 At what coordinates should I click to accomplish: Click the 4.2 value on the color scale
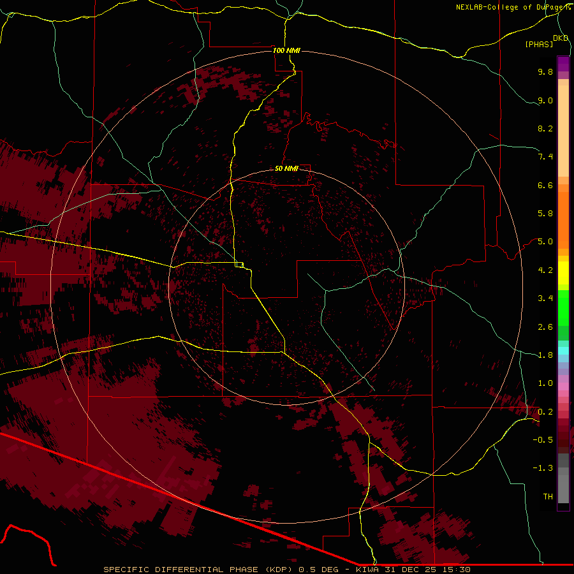545,270
